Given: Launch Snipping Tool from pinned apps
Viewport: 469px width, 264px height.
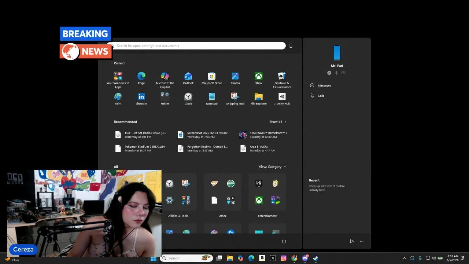Looking at the screenshot, I should [235, 99].
